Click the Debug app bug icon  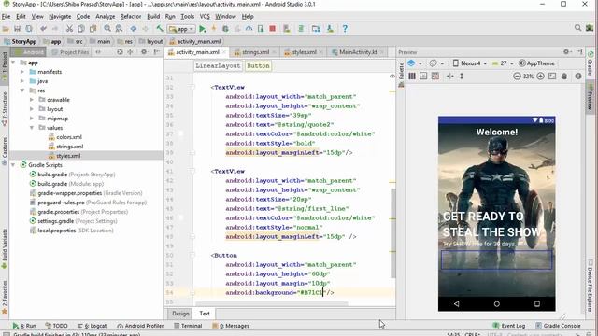pos(225,29)
